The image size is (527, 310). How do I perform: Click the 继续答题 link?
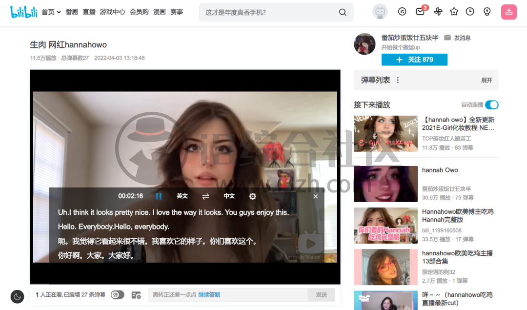(209, 295)
